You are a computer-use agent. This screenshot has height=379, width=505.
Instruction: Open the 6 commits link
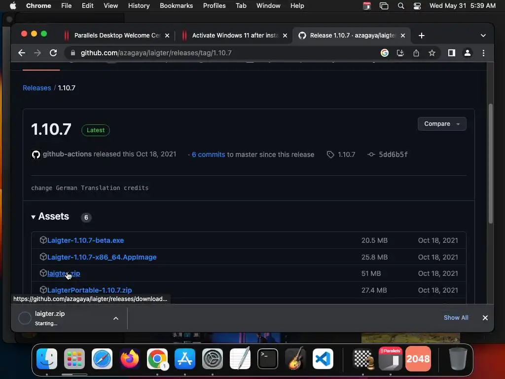point(209,154)
